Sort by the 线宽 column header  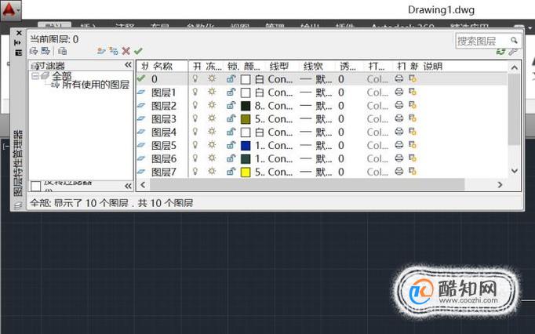(313, 66)
